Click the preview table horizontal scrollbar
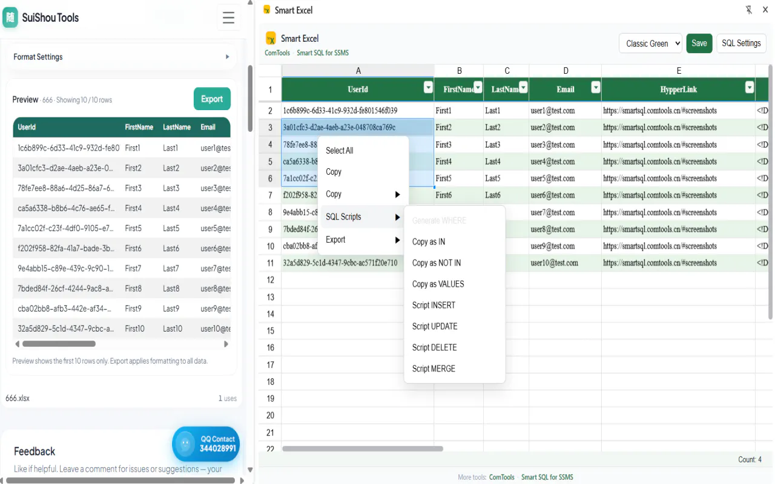The width and height of the screenshot is (775, 484). click(x=59, y=344)
